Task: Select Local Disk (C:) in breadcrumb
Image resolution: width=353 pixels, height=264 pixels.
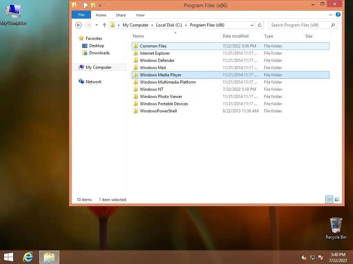Action: coord(169,25)
